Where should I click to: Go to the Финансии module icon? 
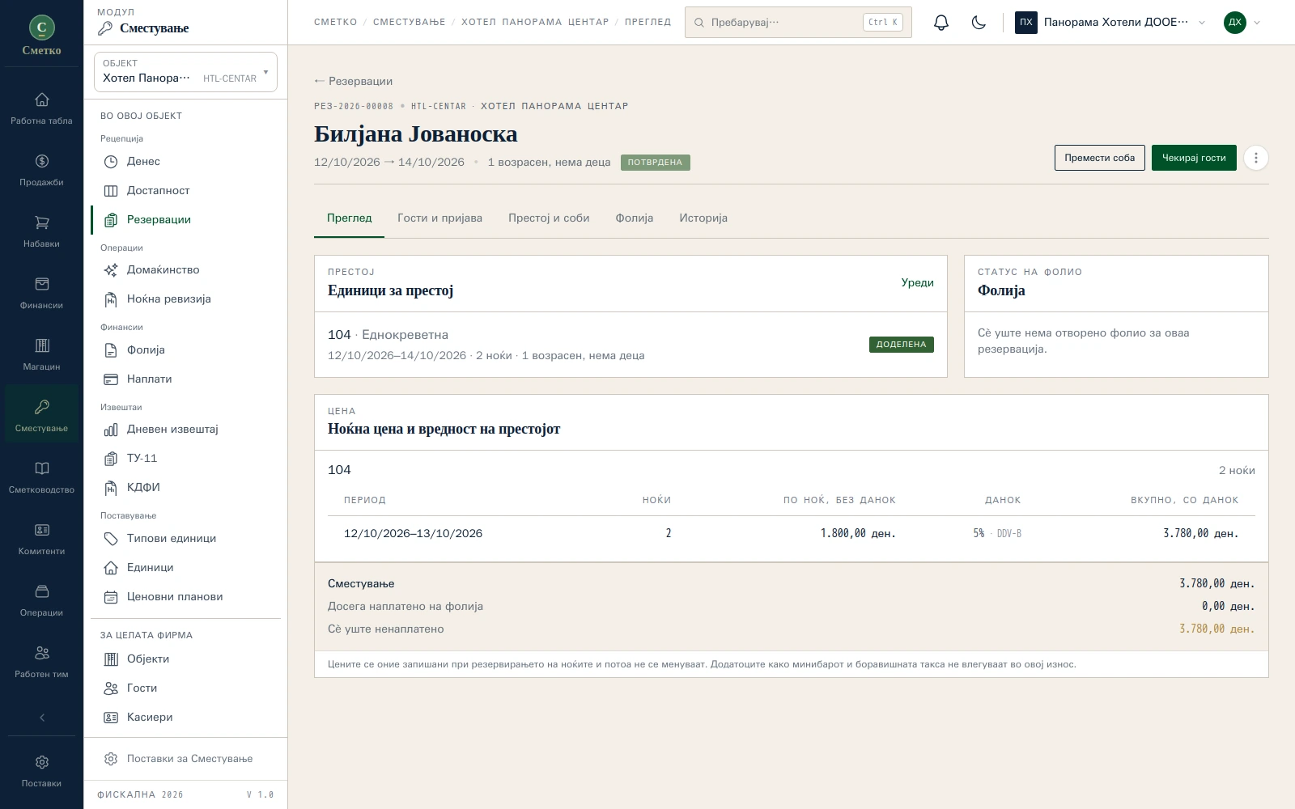(41, 293)
